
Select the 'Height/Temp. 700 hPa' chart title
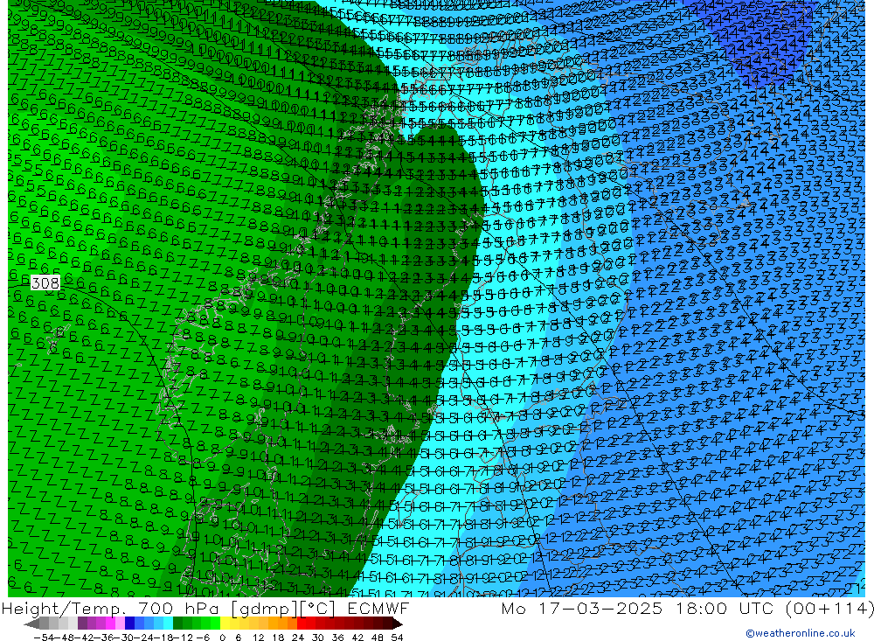(x=111, y=608)
